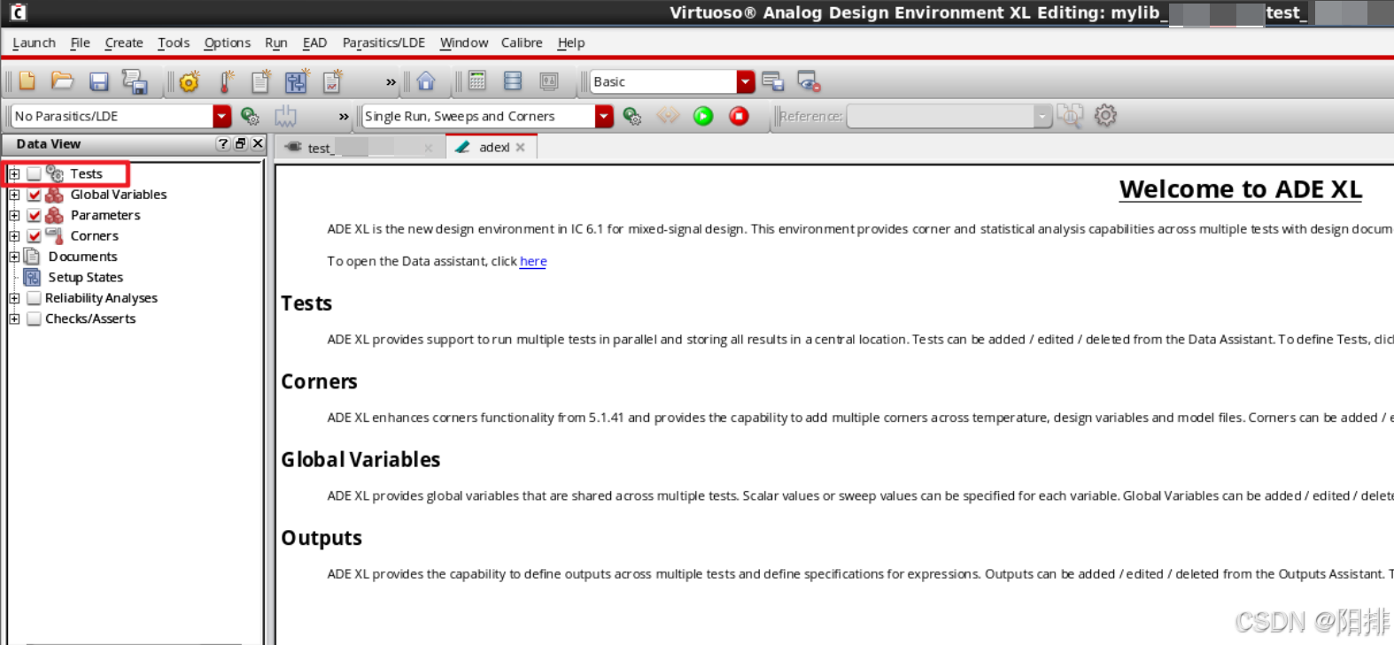
Task: Go to the Home icon in toolbar
Action: [426, 81]
